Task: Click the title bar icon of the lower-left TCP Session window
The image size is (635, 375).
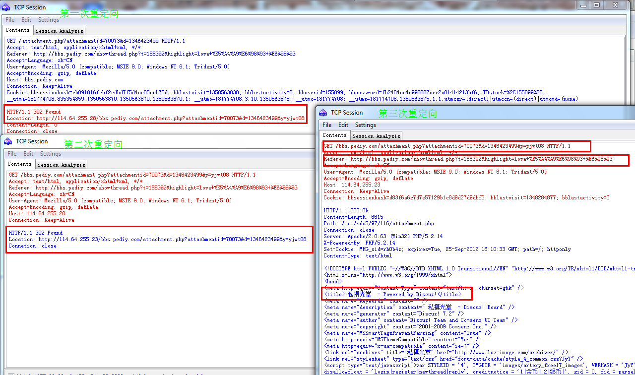Action: [8, 141]
